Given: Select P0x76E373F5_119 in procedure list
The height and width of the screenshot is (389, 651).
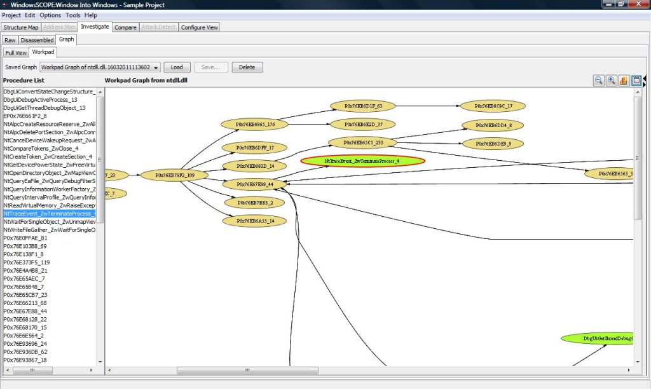Looking at the screenshot, I should click(x=27, y=263).
